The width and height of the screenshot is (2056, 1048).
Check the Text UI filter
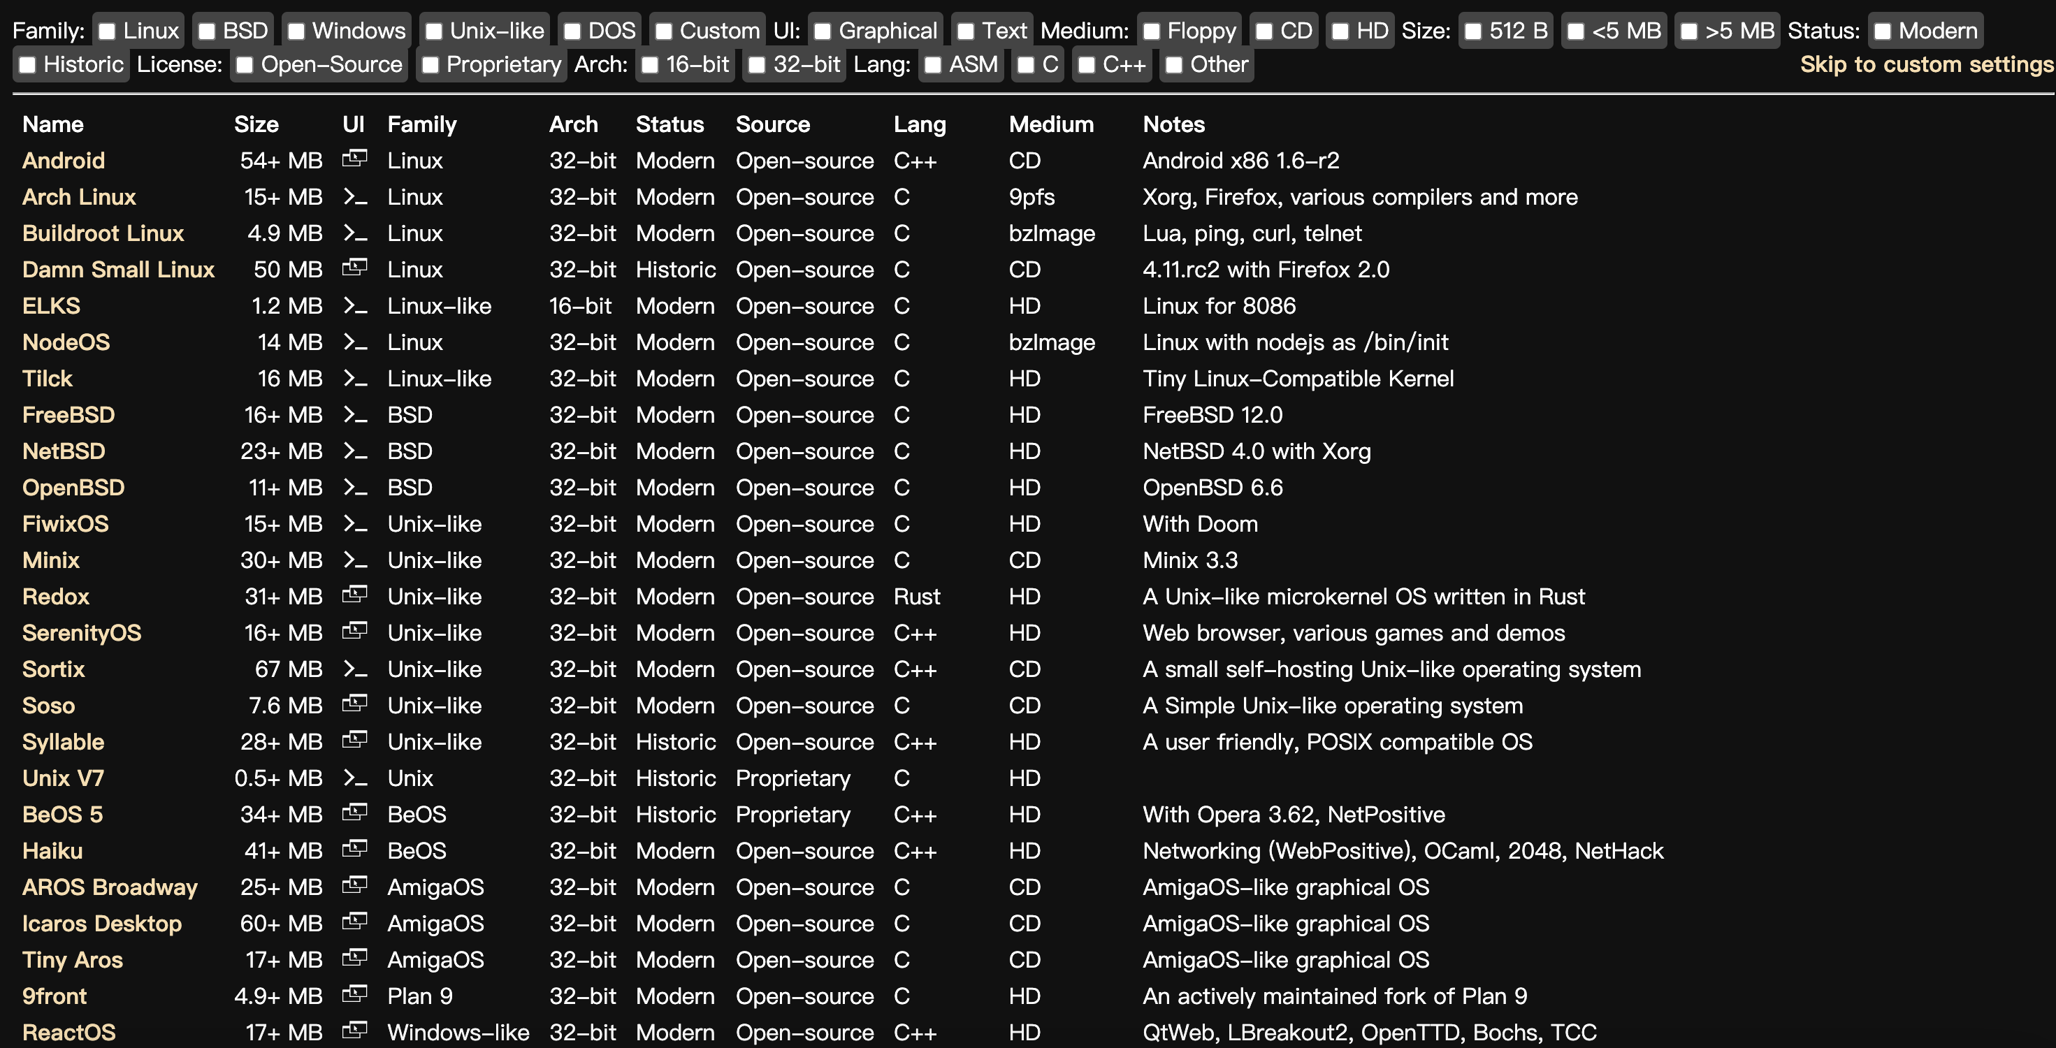point(966,31)
